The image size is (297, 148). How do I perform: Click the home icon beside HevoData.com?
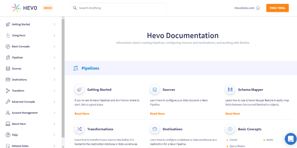258,8
